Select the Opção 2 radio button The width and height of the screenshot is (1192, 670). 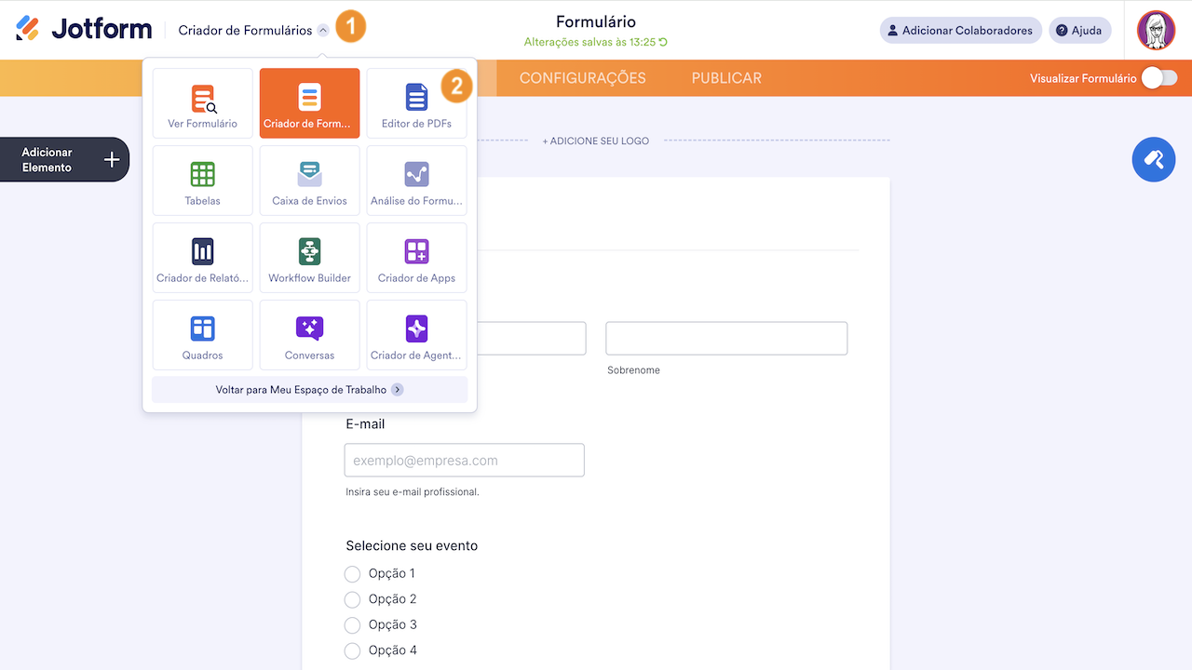[352, 599]
